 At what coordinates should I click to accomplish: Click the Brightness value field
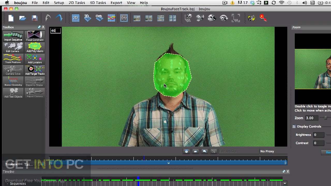tap(319, 135)
